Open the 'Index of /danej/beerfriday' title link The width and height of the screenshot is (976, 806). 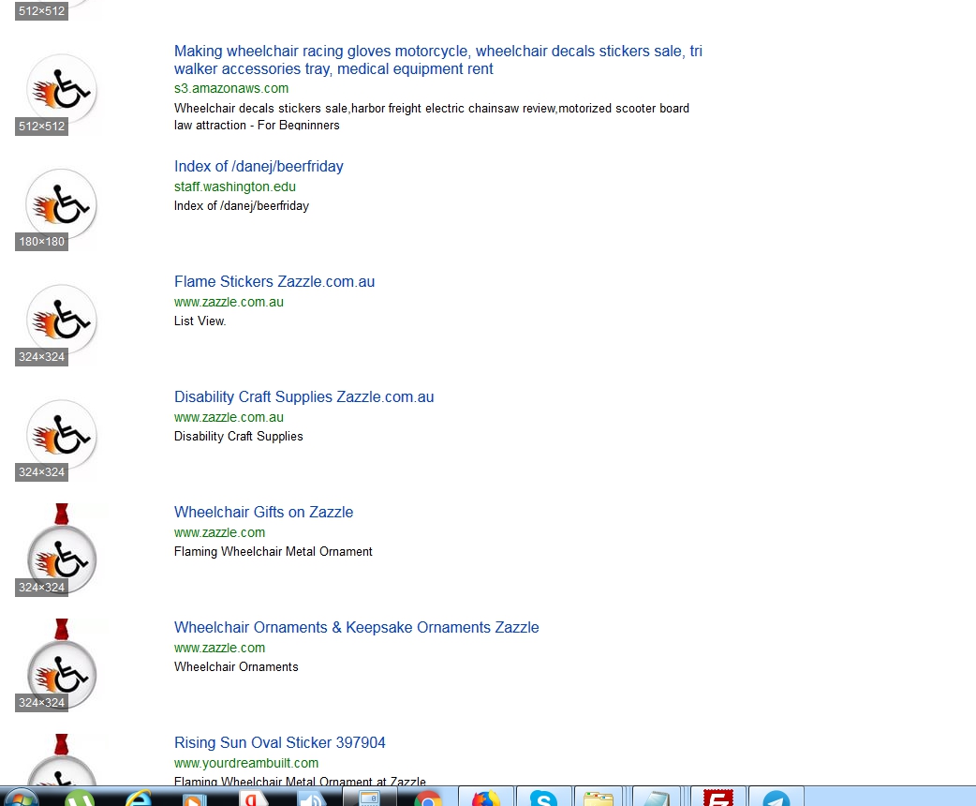click(x=259, y=166)
